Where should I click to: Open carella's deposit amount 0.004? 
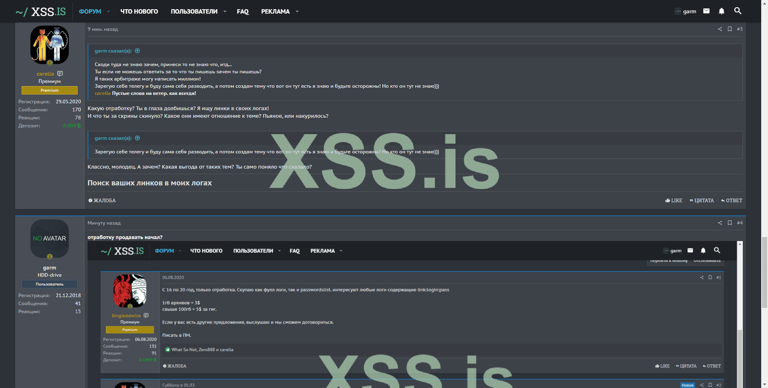[x=72, y=126]
